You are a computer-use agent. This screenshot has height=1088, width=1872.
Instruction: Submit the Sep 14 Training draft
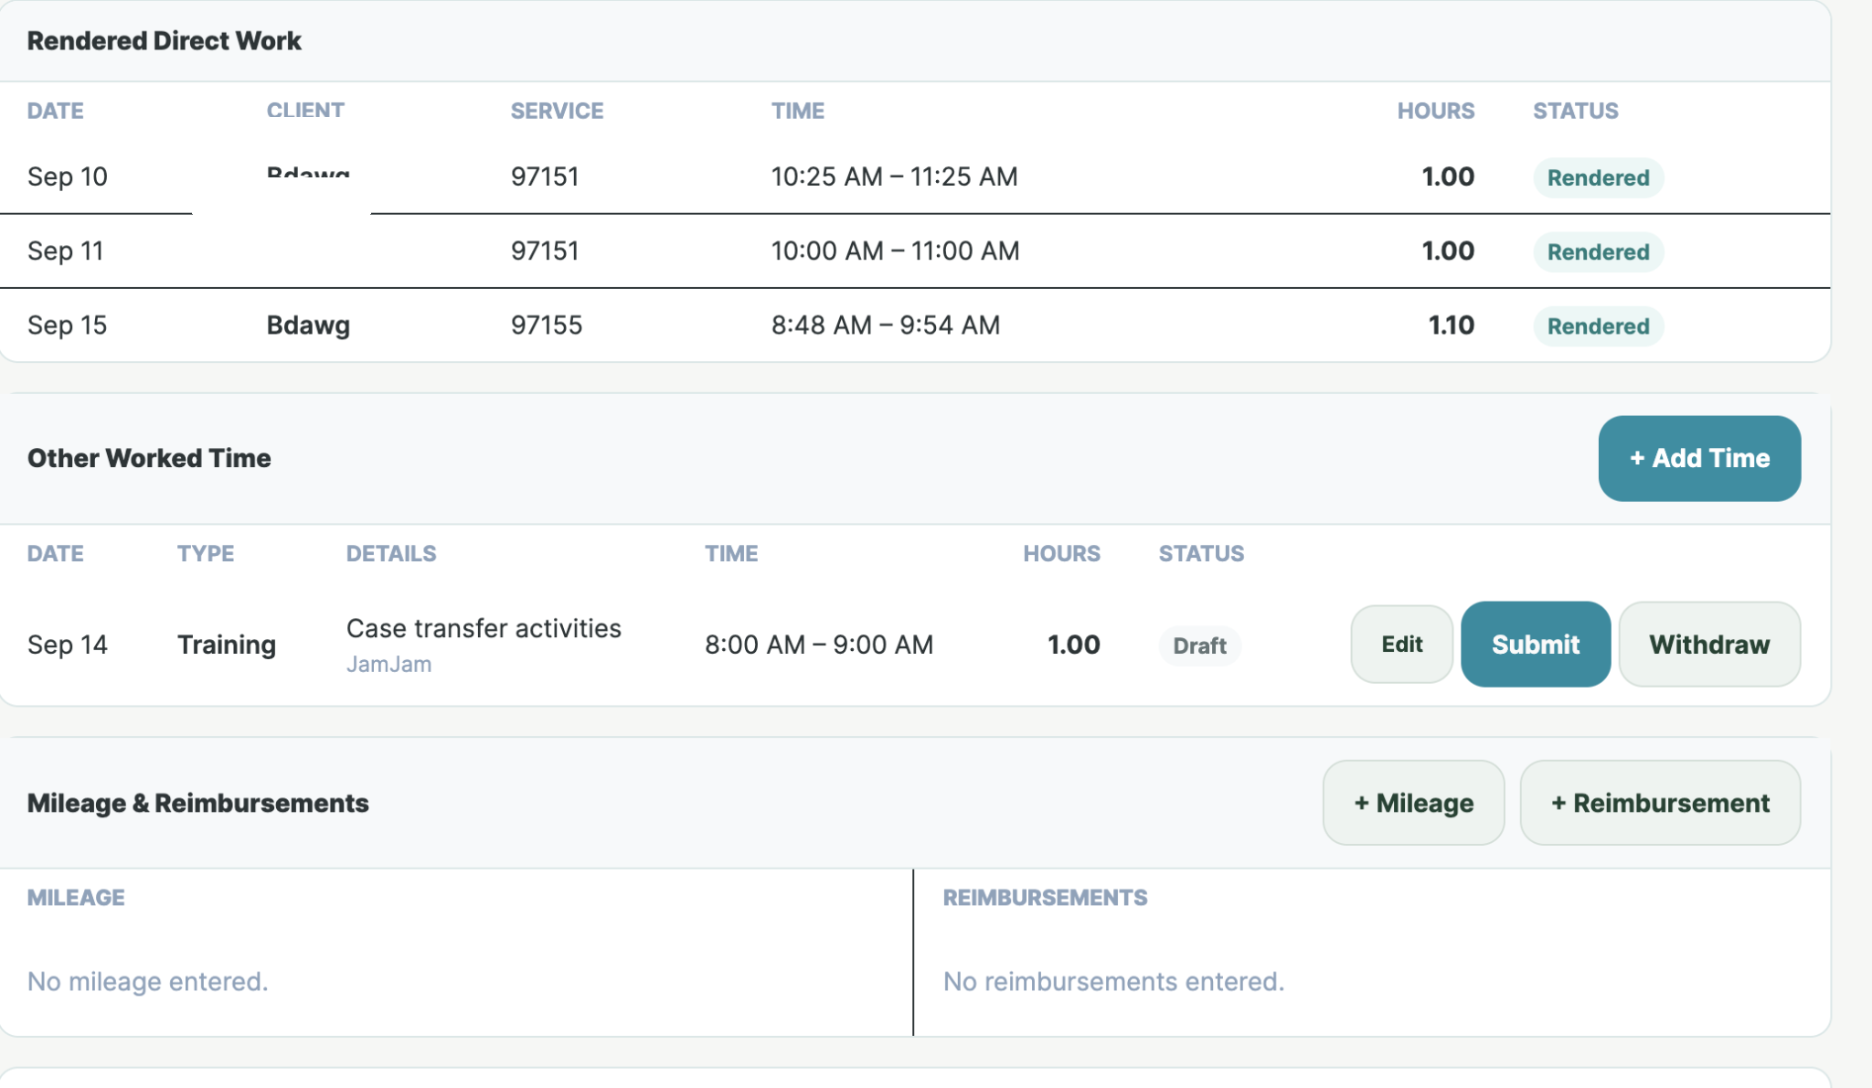click(1536, 645)
